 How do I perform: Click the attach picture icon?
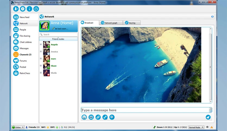point(91,117)
